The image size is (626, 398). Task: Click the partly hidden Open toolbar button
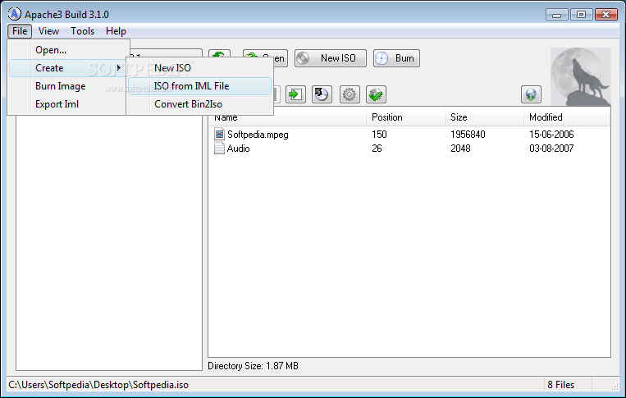click(x=280, y=58)
